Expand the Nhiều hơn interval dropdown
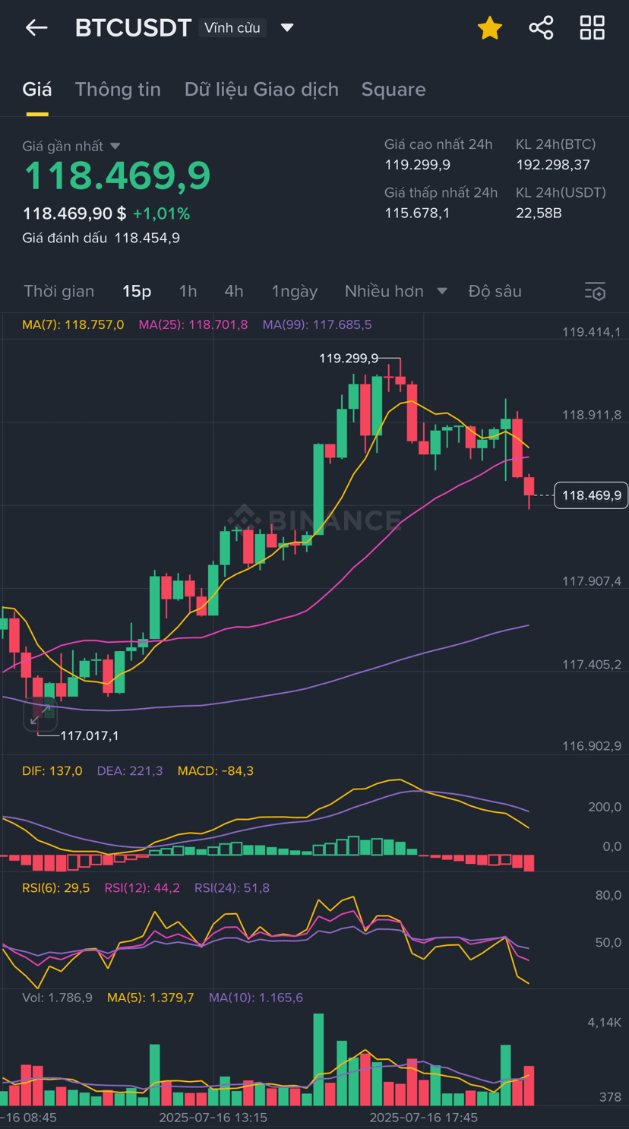This screenshot has height=1129, width=629. click(x=396, y=291)
